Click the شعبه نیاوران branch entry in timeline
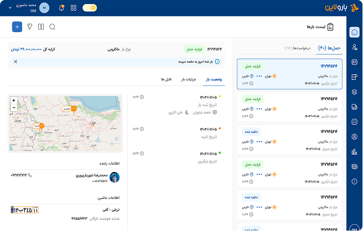 pyautogui.click(x=205, y=112)
